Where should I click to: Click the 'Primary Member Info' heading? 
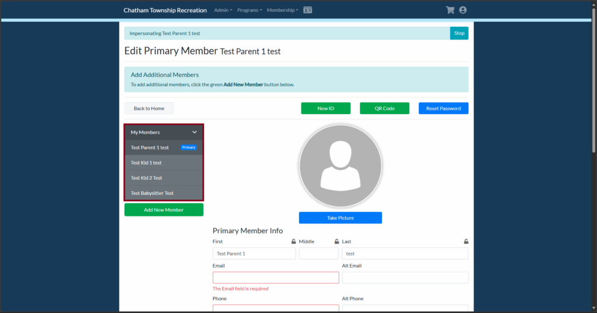247,230
